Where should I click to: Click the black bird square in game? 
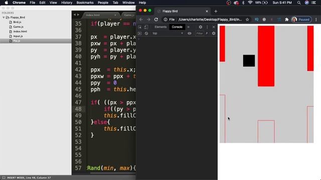[x=249, y=60]
